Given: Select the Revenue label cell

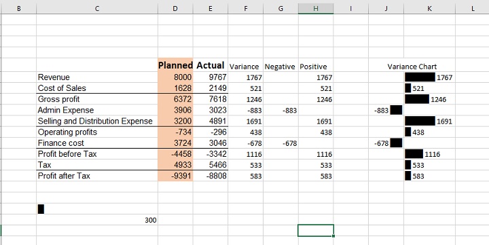Looking at the screenshot, I should pos(97,77).
